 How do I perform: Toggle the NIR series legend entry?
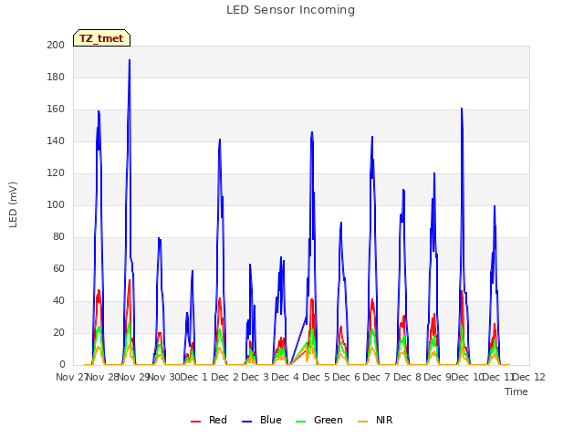tap(375, 420)
